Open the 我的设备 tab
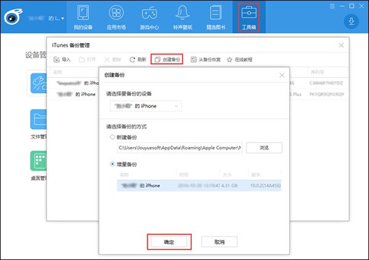 click(83, 17)
